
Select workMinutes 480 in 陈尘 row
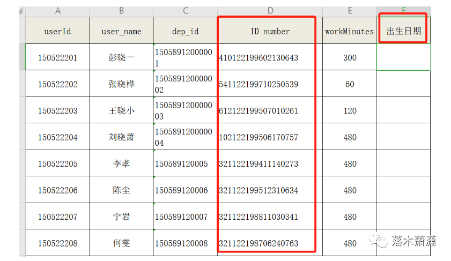coord(350,190)
